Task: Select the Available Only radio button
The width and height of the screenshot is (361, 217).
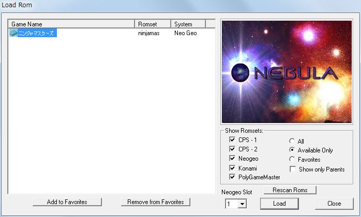Action: [x=292, y=150]
